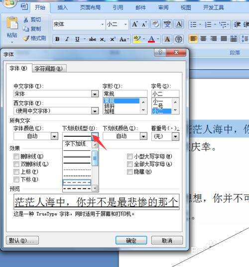Align text left in ribbon
The width and height of the screenshot is (249, 267).
tap(193, 39)
